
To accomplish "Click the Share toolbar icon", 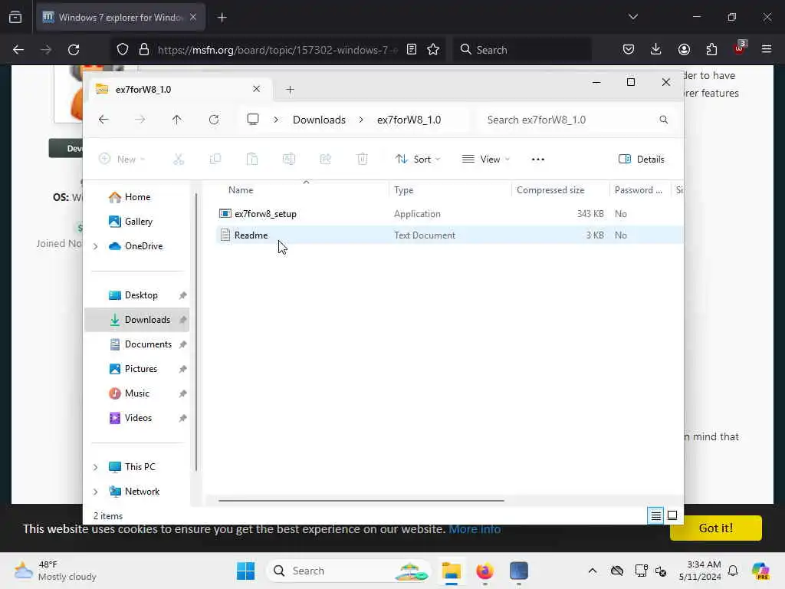I will (325, 160).
